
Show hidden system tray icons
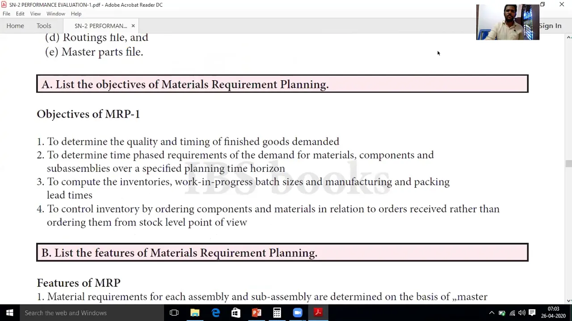[x=492, y=313]
